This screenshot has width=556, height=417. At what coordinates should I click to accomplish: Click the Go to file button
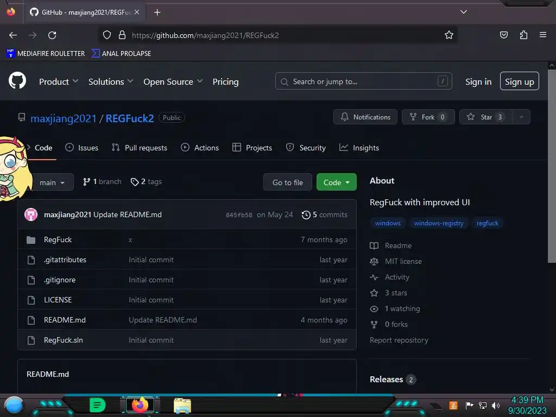click(288, 182)
